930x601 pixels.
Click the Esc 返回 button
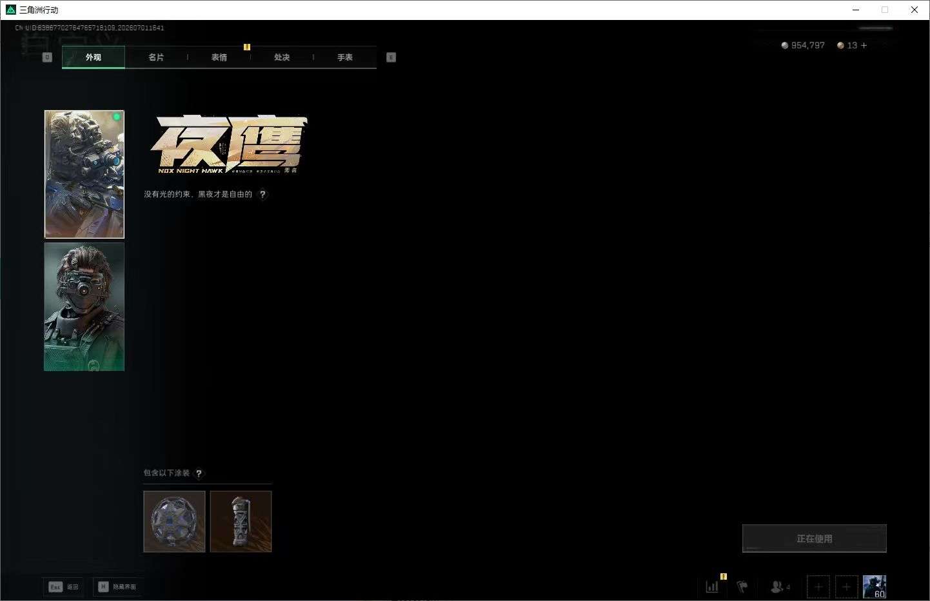(x=64, y=587)
